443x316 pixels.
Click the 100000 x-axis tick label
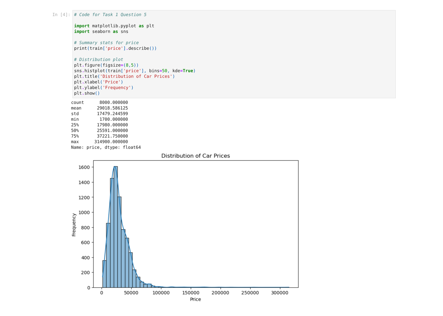click(161, 293)
